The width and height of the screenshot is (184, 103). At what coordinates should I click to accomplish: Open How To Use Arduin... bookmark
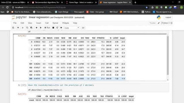click(21, 12)
